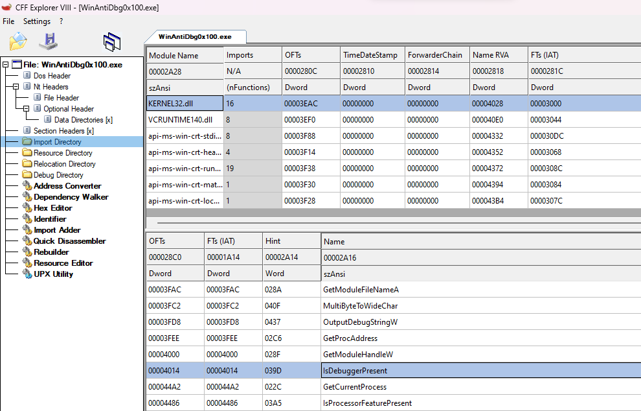Switch to the WinAntiDbg0x100.exe tab
The width and height of the screenshot is (641, 411).
point(194,37)
